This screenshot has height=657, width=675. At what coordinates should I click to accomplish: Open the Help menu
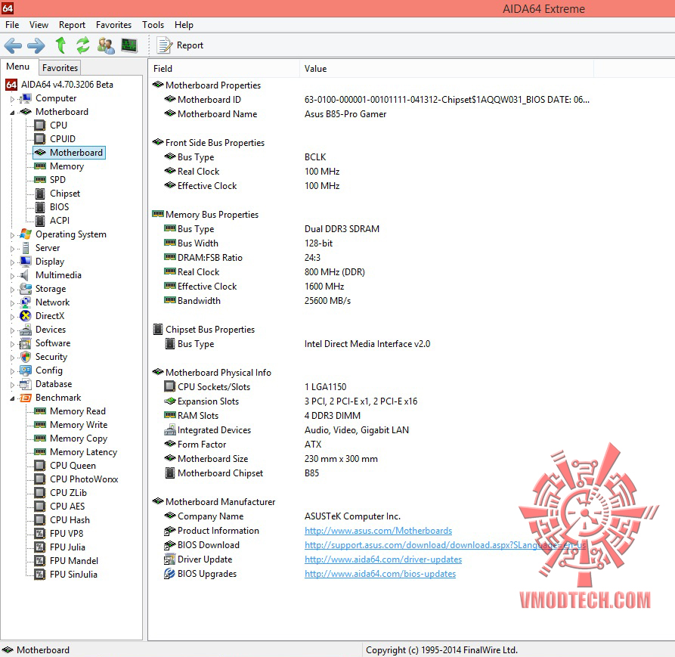[184, 25]
